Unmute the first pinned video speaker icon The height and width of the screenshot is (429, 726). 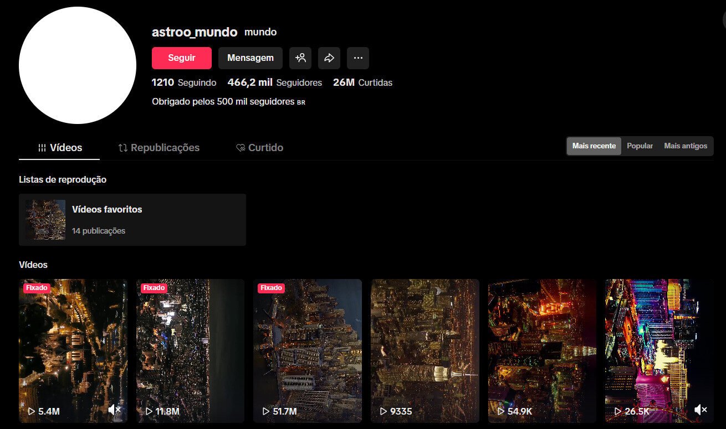115,409
